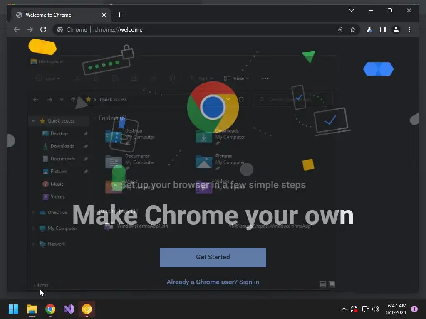Select Documents in File Explorer sidebar
Image resolution: width=426 pixels, height=319 pixels.
[62, 159]
